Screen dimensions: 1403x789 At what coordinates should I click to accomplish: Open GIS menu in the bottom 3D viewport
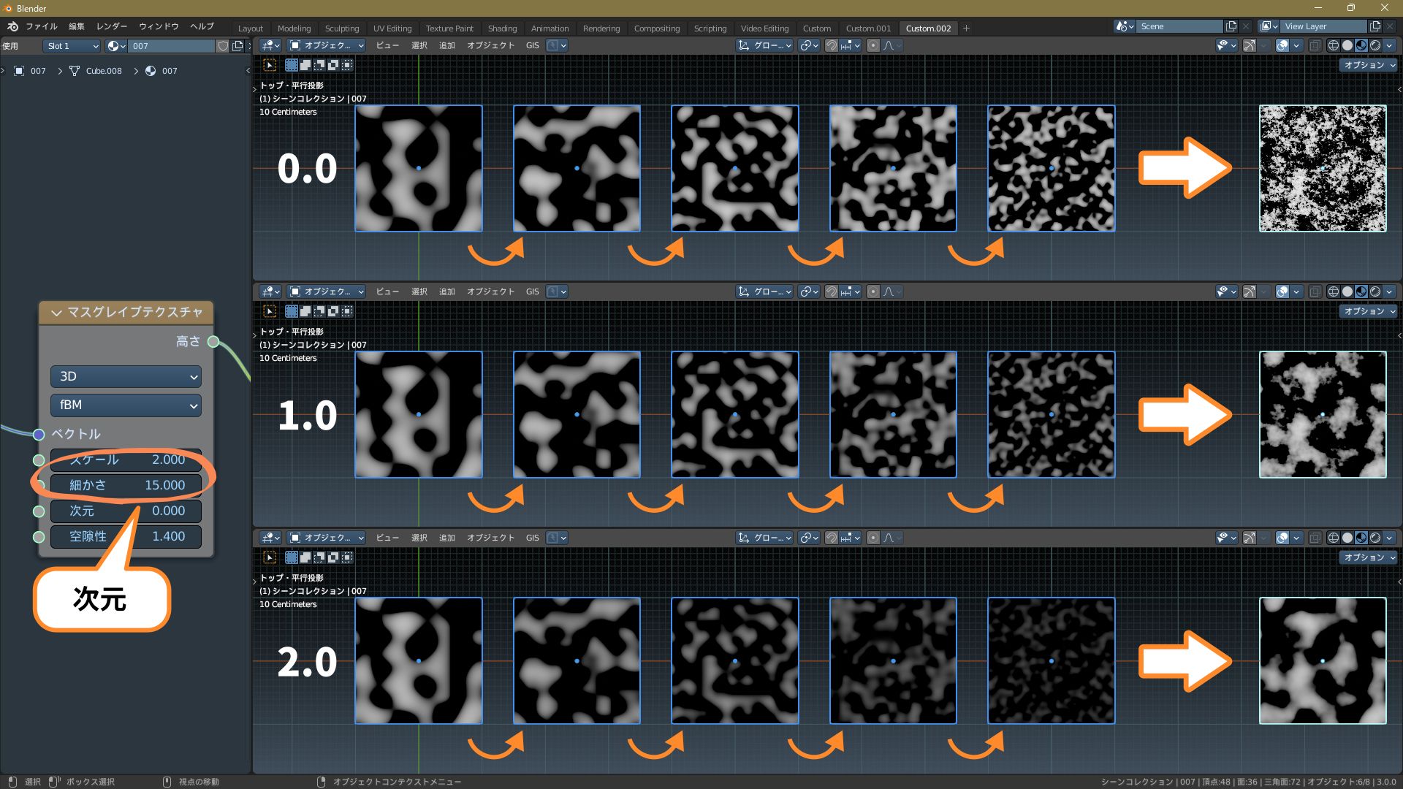(x=532, y=538)
